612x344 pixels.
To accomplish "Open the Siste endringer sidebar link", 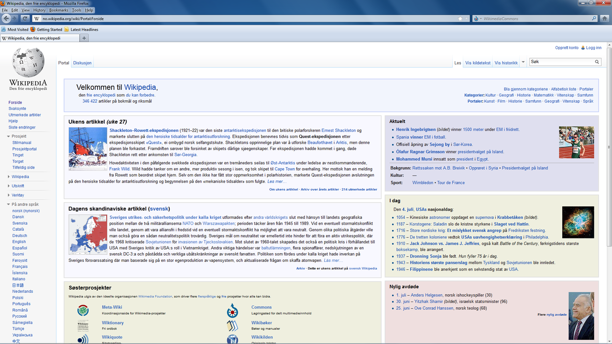I will (22, 128).
